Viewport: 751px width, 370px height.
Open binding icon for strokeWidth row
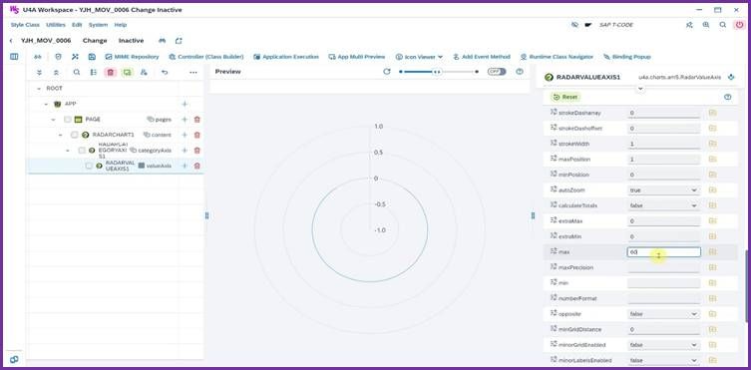(712, 144)
